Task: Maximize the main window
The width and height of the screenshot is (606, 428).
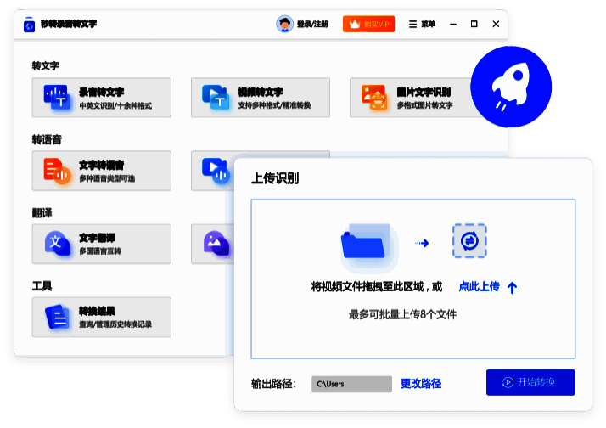Action: click(x=474, y=24)
